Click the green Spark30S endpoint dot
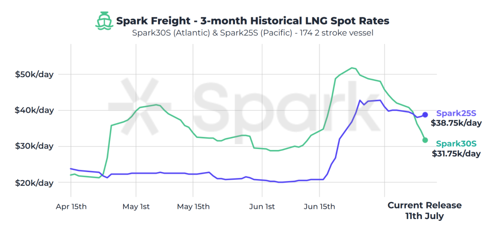The height and width of the screenshot is (241, 492). 425,140
